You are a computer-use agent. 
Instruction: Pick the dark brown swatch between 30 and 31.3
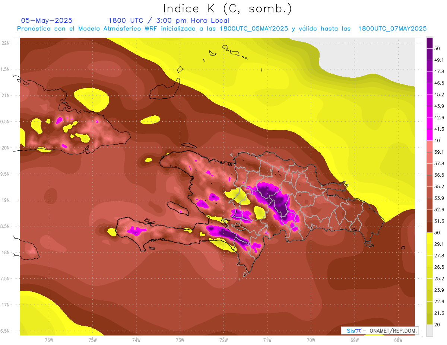pos(429,227)
